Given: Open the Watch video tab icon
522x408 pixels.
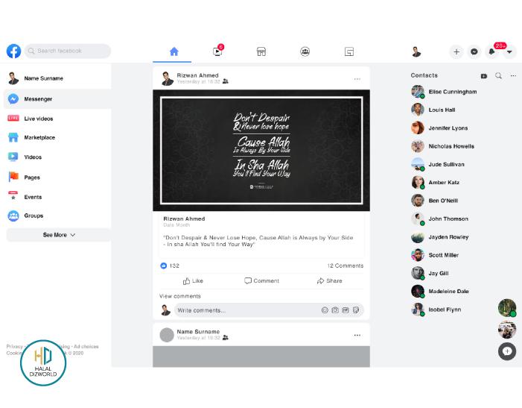Looking at the screenshot, I should [x=217, y=51].
